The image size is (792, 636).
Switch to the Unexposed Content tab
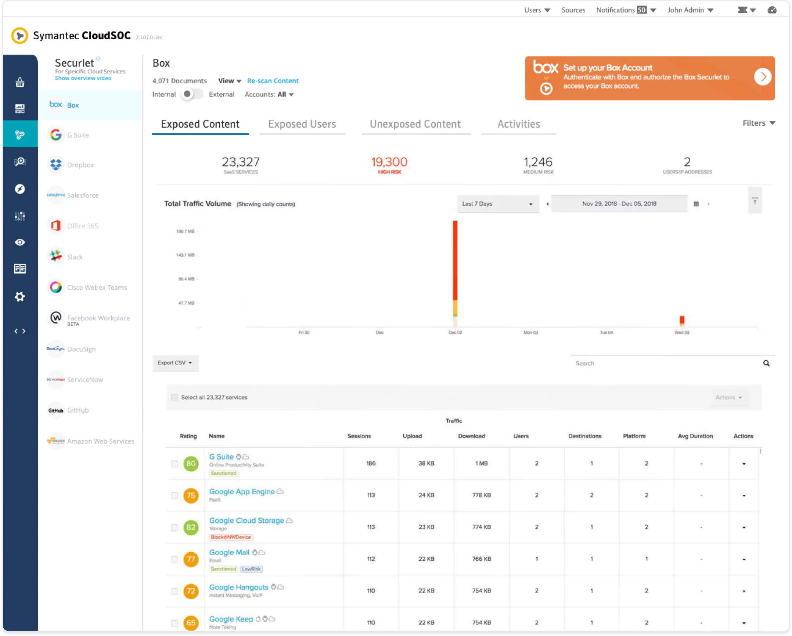[415, 124]
